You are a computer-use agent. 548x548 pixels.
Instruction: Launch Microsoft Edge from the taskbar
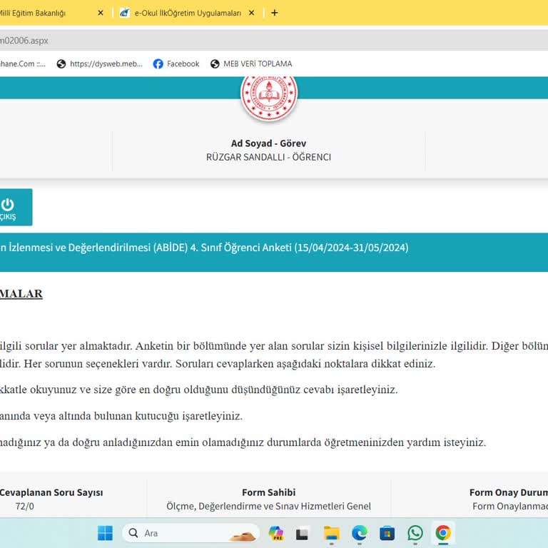[x=360, y=533]
